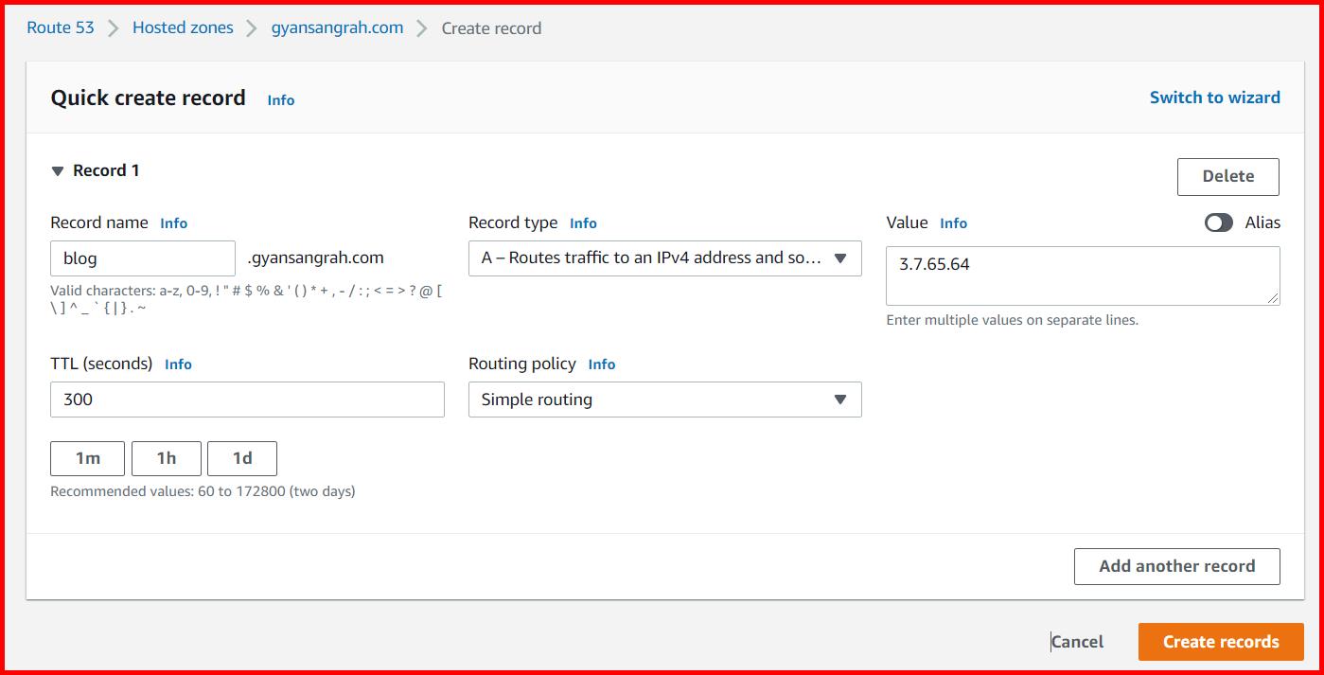Click Create records

coord(1220,641)
